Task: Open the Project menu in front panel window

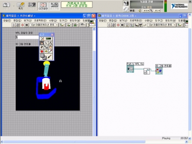Action: (x=40, y=20)
